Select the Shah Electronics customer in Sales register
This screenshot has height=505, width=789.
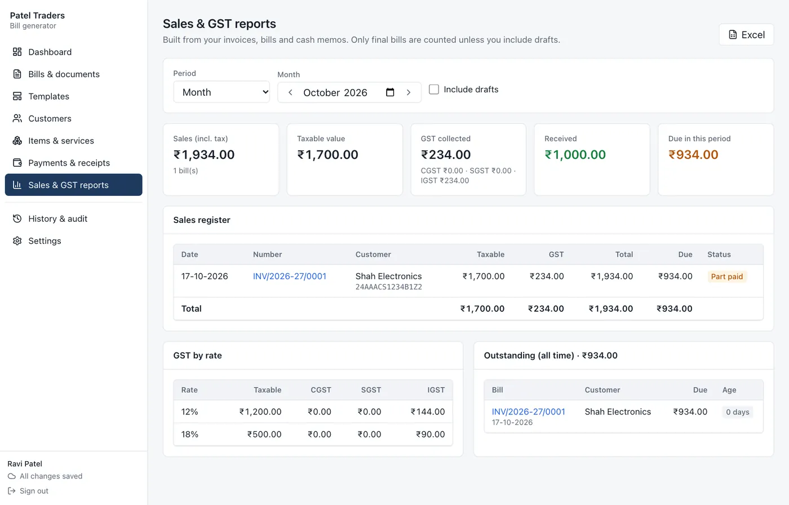(389, 276)
